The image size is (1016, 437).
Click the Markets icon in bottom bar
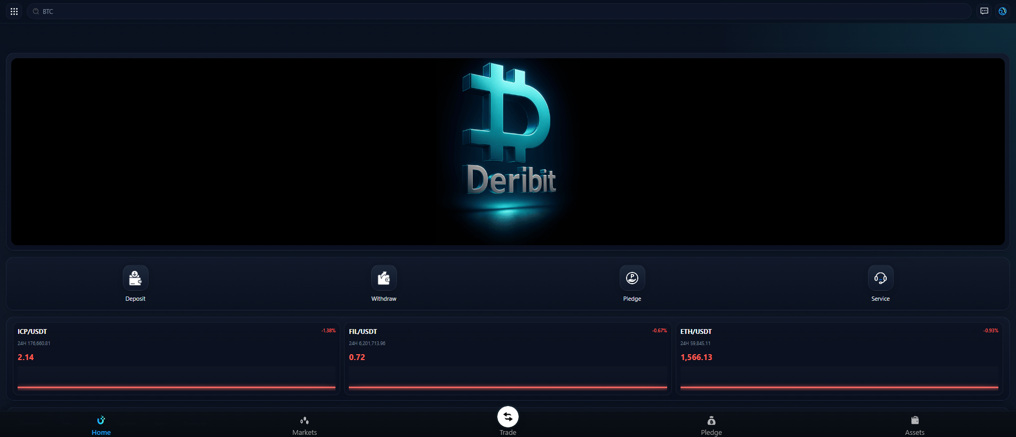coord(304,420)
